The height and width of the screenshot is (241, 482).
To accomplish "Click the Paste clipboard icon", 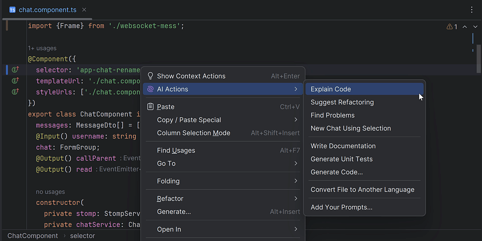I will click(x=151, y=107).
